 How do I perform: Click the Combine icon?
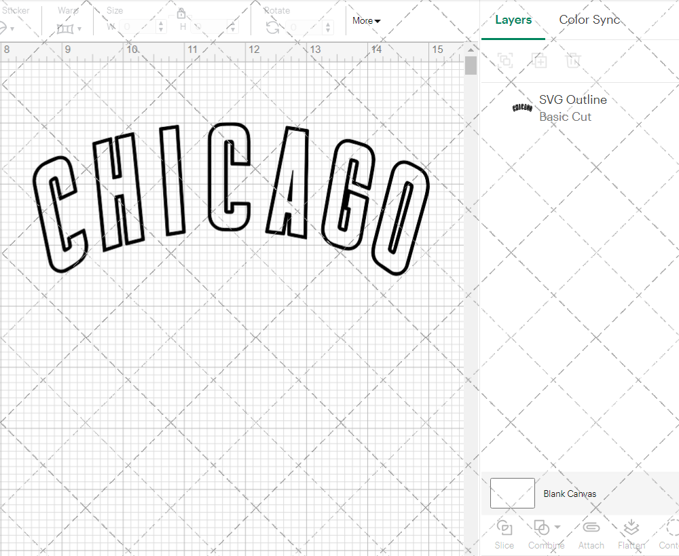[x=543, y=526]
